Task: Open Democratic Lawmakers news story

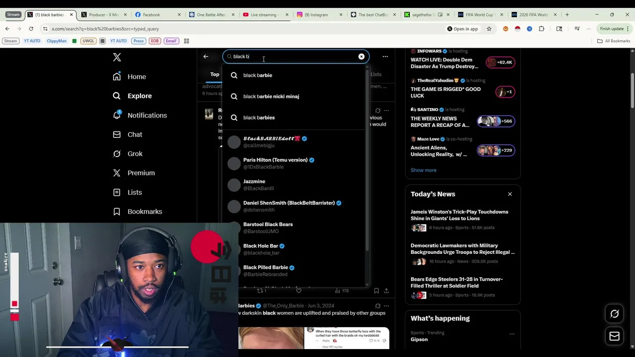Action: (462, 253)
